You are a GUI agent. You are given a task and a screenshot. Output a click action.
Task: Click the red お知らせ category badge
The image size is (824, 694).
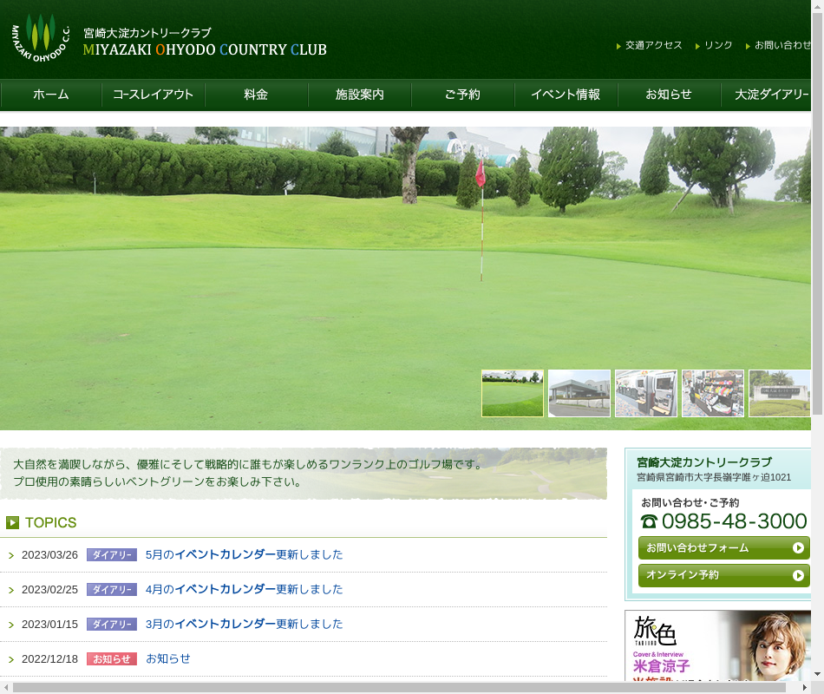pos(112,659)
